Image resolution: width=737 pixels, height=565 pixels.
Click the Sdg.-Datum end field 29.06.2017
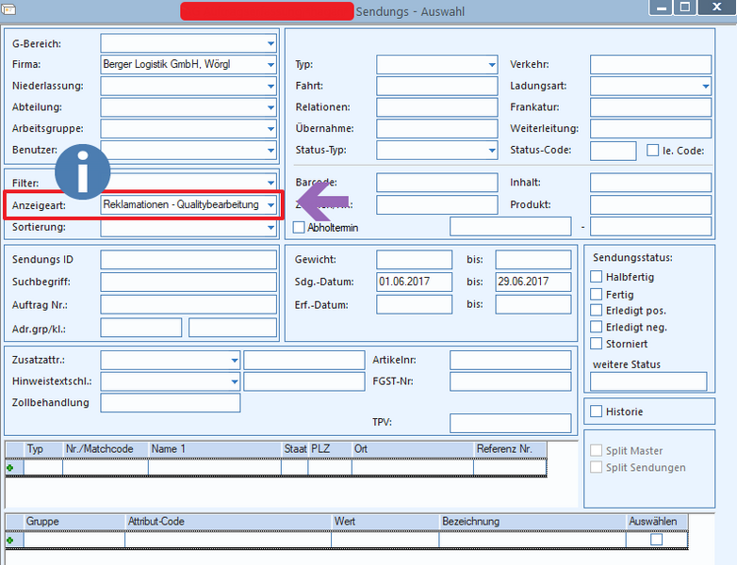click(533, 282)
